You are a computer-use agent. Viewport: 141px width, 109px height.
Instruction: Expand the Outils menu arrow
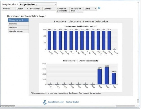pos(96,9)
